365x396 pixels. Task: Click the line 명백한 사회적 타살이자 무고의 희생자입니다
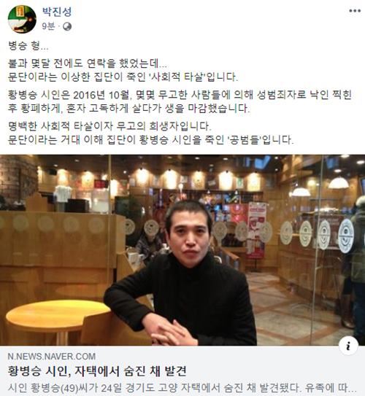click(x=109, y=126)
